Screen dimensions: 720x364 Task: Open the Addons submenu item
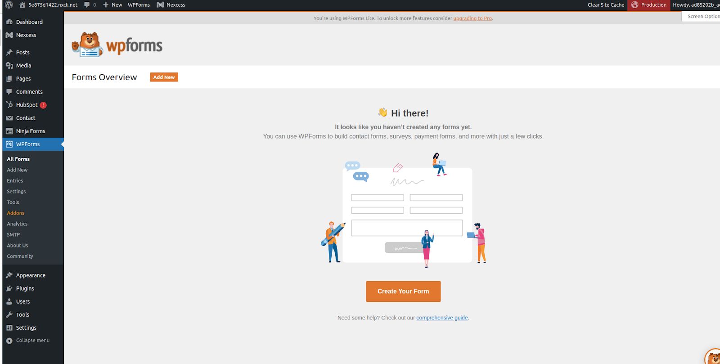tap(16, 213)
